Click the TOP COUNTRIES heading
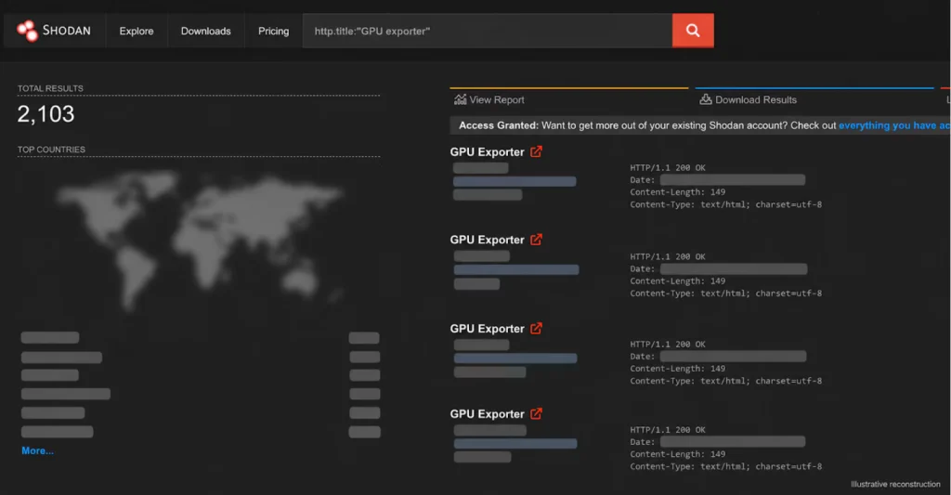 tap(52, 150)
